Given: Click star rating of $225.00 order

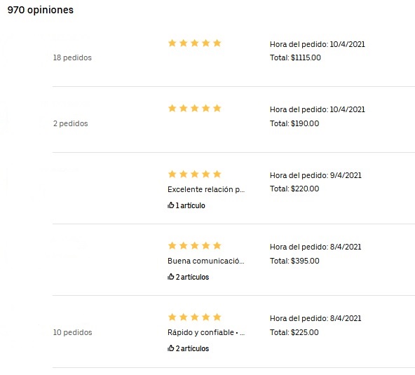Looking at the screenshot, I should click(x=195, y=317).
